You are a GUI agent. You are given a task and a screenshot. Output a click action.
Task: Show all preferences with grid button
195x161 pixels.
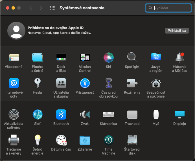pos(52,8)
